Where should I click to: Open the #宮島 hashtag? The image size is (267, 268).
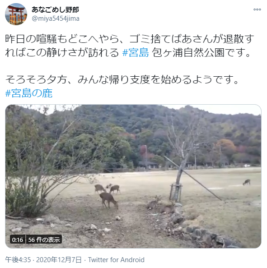(136, 52)
